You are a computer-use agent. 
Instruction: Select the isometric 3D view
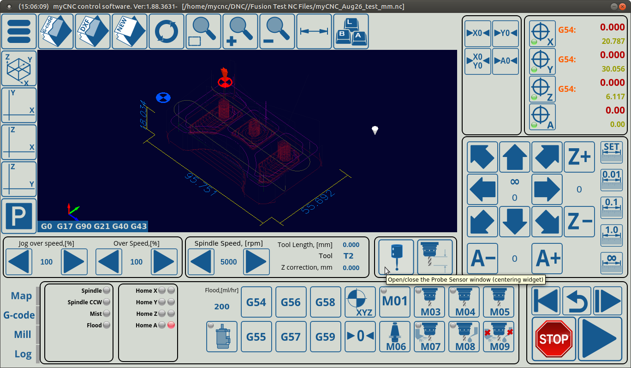point(19,68)
